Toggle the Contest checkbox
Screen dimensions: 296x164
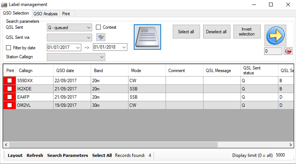[x=98, y=27]
